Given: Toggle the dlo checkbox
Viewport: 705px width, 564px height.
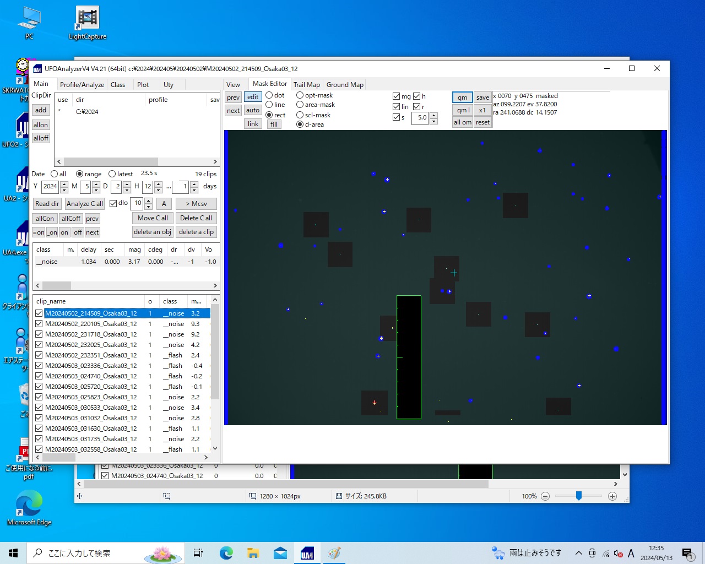Looking at the screenshot, I should (113, 203).
